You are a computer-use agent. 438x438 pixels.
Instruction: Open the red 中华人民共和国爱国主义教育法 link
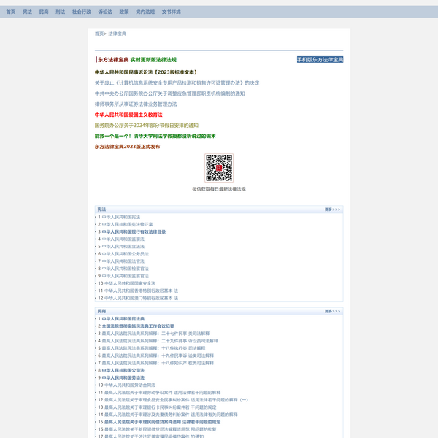[128, 115]
